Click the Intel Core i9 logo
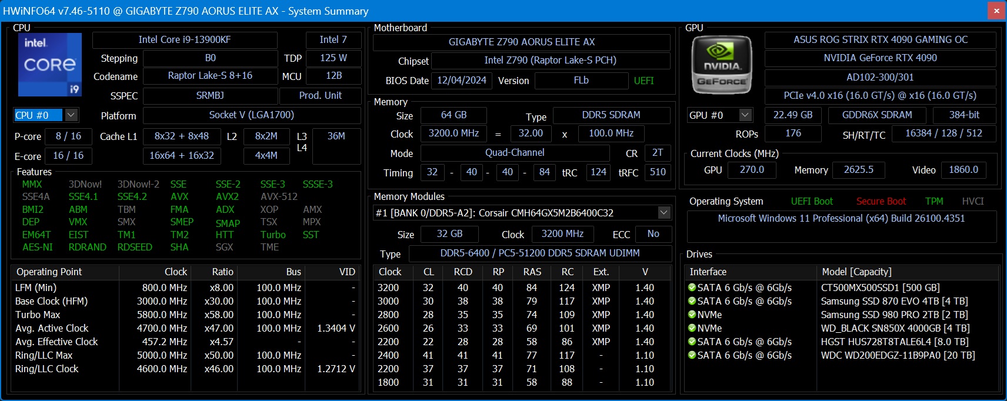The width and height of the screenshot is (1007, 401). (50, 65)
